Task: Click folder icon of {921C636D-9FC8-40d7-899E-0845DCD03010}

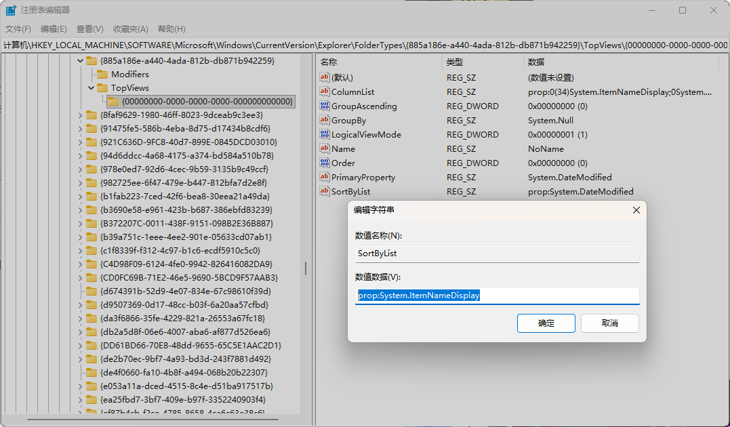Action: click(x=92, y=142)
